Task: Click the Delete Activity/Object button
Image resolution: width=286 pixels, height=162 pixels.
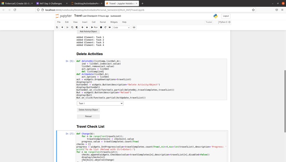Action: [x=88, y=110]
